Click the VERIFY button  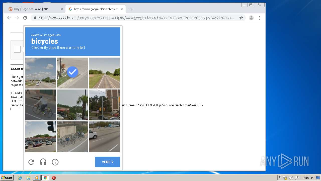click(x=108, y=162)
